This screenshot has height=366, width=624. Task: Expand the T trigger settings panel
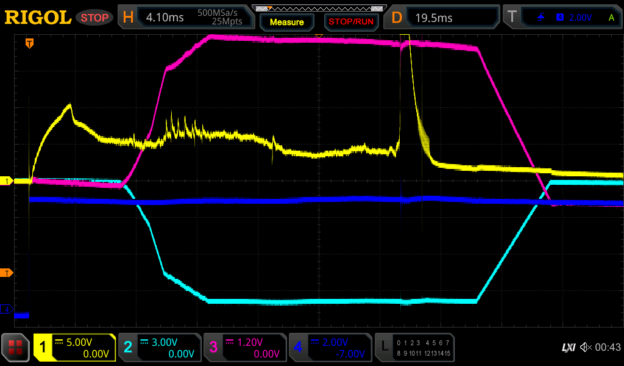561,18
